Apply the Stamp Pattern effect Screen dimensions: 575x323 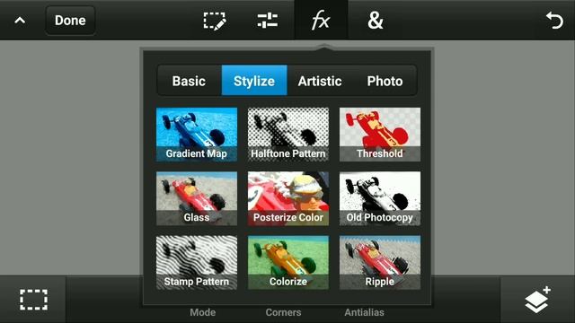[x=197, y=263]
